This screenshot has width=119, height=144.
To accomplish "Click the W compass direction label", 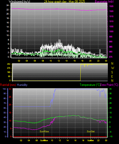I will (113, 68).
